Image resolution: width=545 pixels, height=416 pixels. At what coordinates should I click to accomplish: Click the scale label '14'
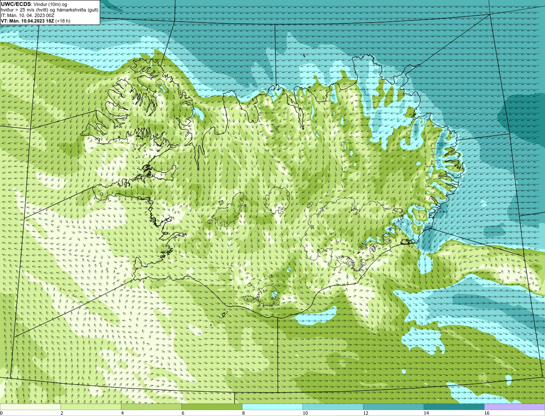point(426,413)
